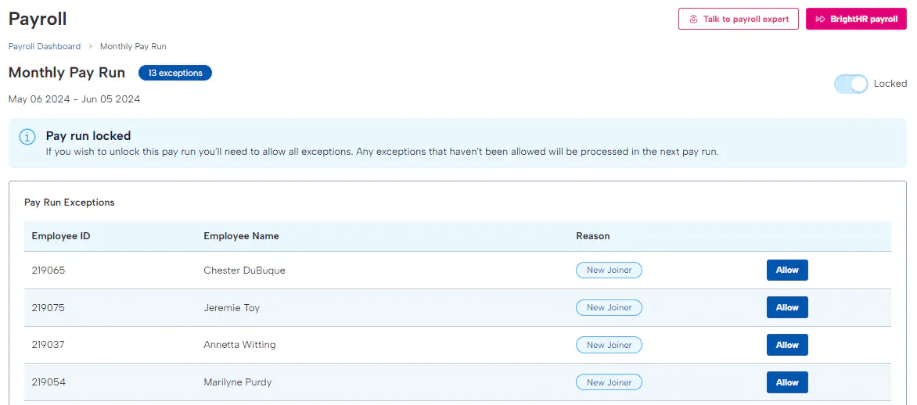This screenshot has height=405, width=917.
Task: Click New Joiner tag for Jeremie Toy
Action: (609, 308)
